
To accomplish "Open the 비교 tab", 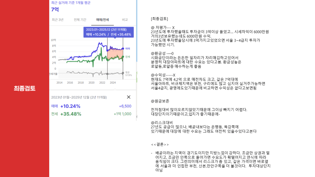I will click(x=125, y=20).
